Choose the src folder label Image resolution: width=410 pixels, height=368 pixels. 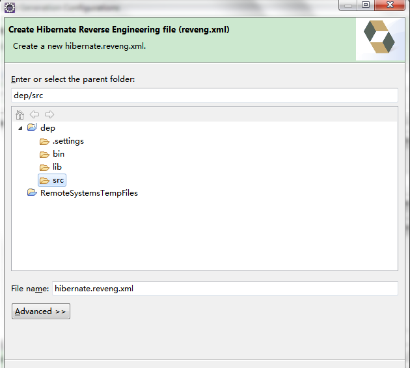click(x=59, y=180)
